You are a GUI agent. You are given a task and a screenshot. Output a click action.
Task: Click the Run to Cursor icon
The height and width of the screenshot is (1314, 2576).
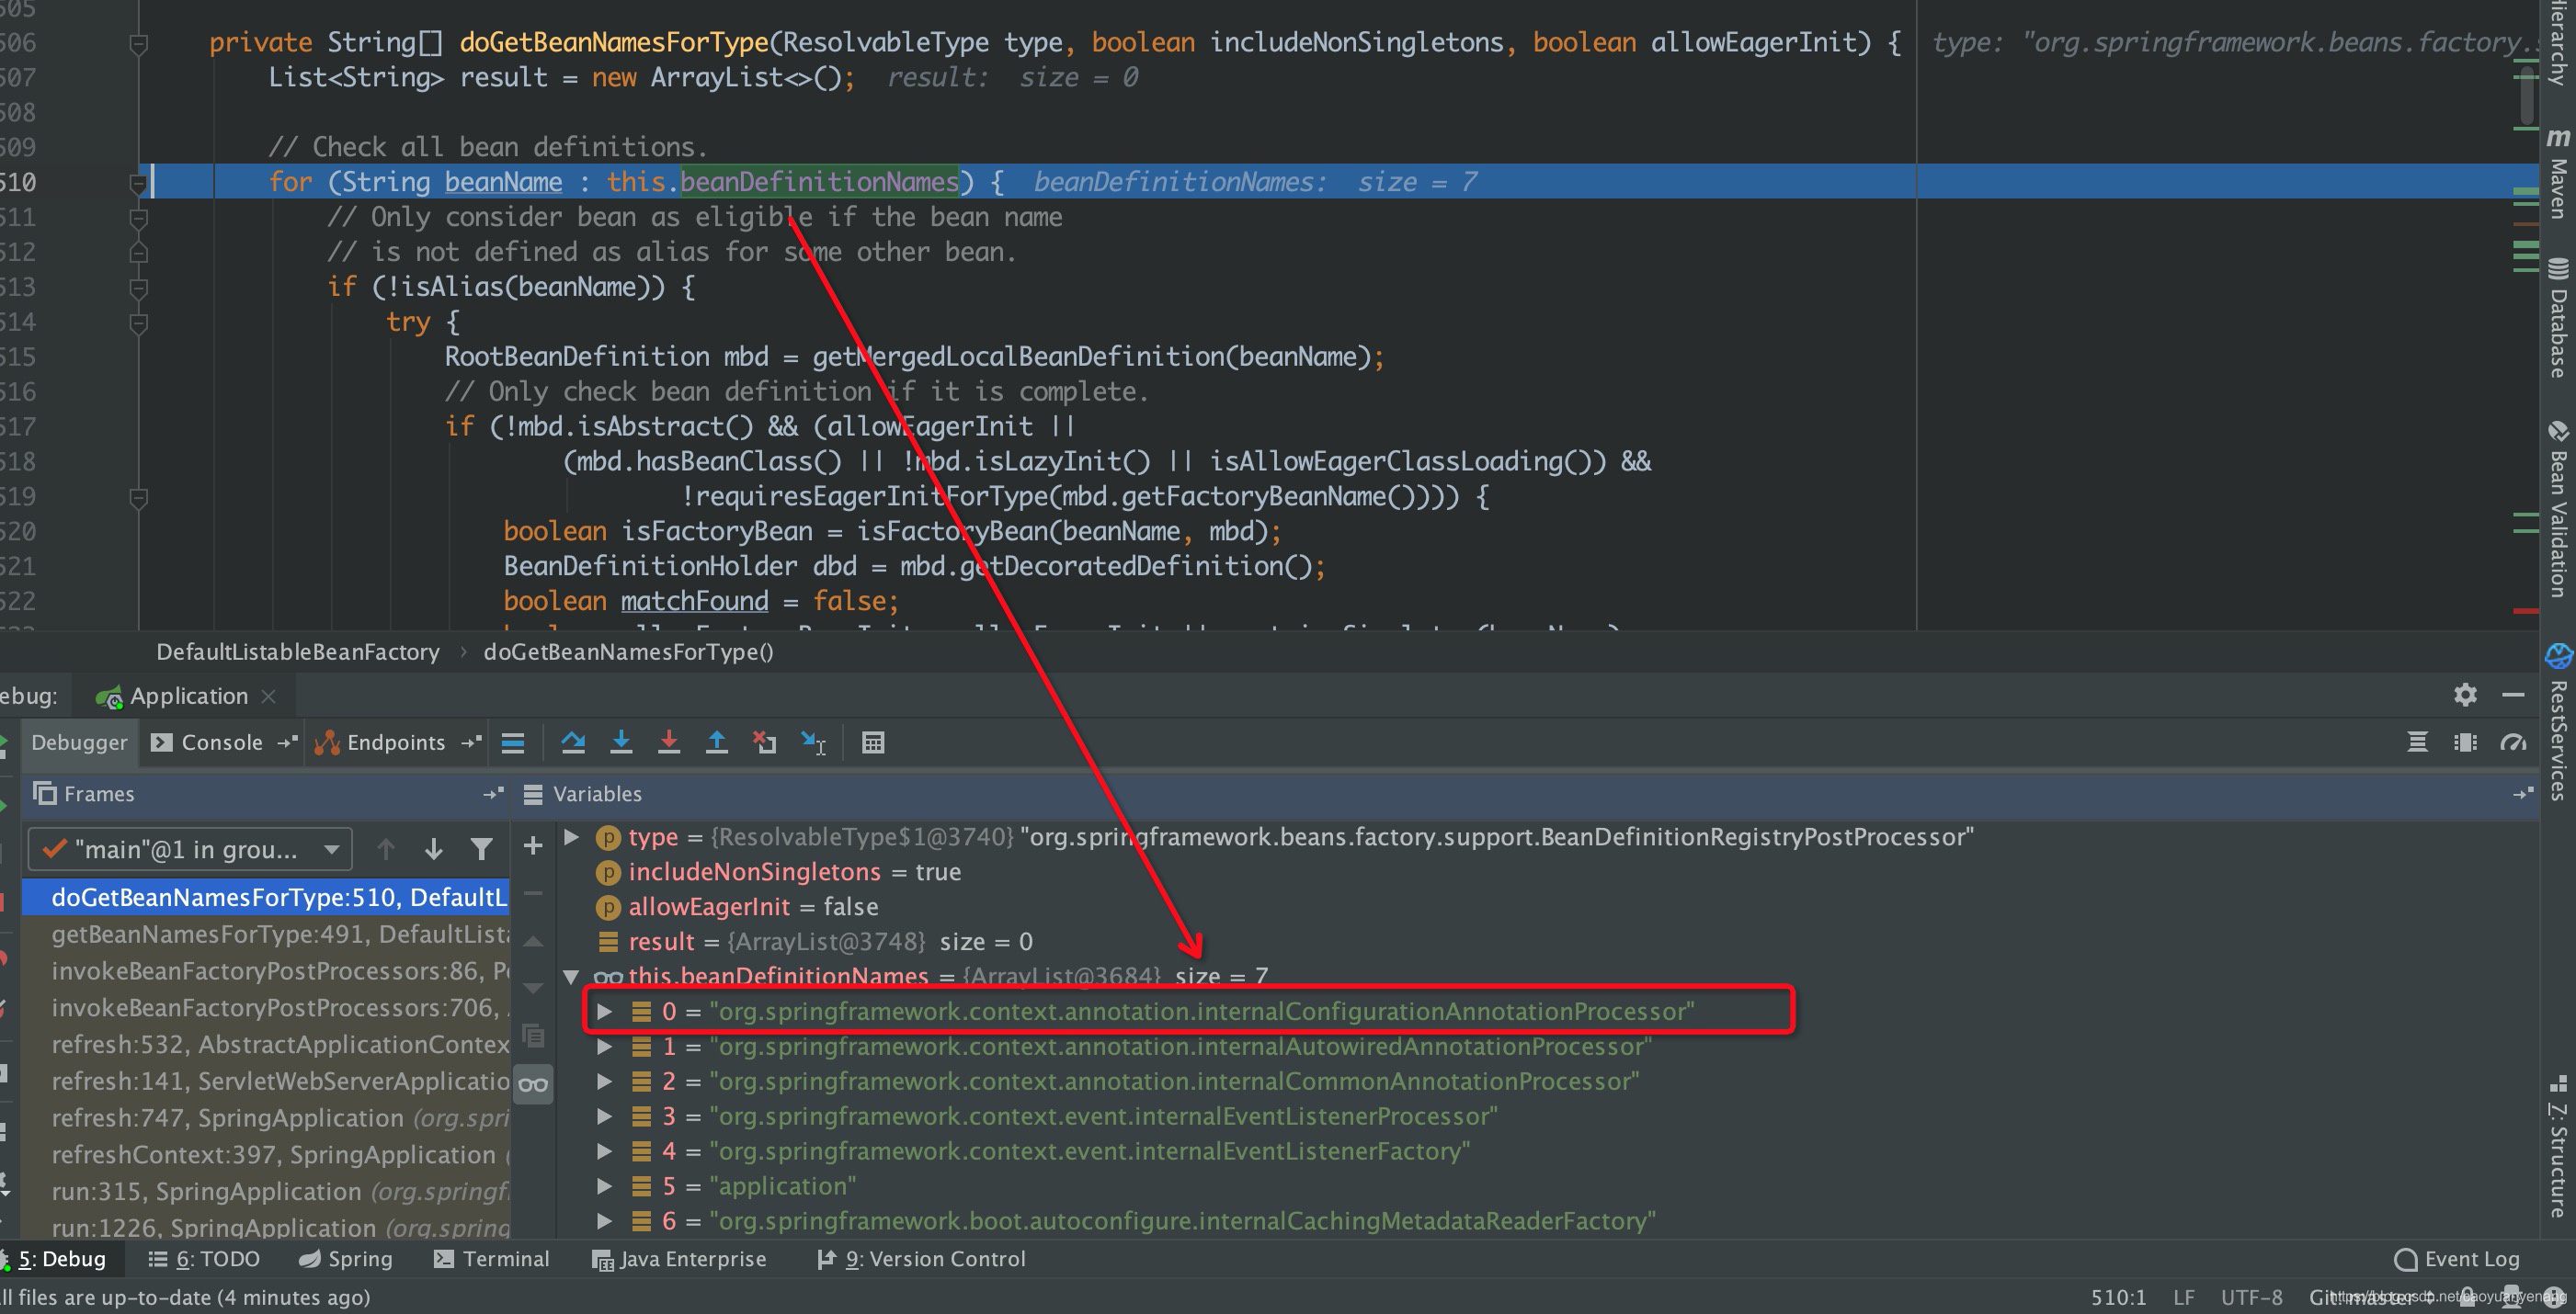click(x=813, y=742)
